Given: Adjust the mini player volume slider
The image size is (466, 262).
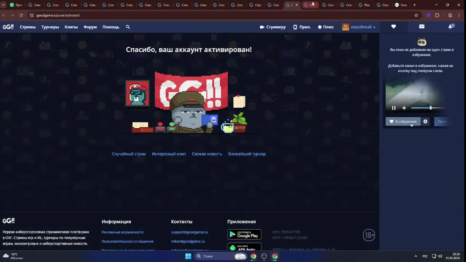Looking at the screenshot, I should (429, 108).
